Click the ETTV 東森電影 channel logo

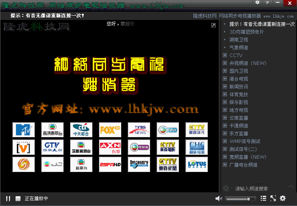click(x=168, y=147)
